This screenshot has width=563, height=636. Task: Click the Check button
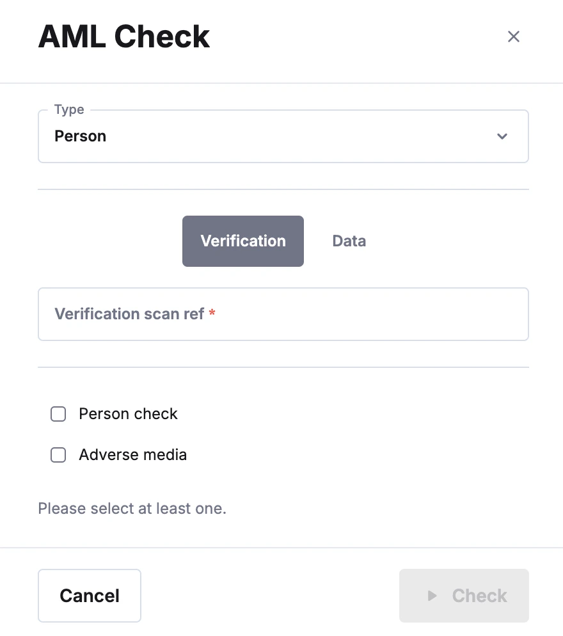click(464, 596)
